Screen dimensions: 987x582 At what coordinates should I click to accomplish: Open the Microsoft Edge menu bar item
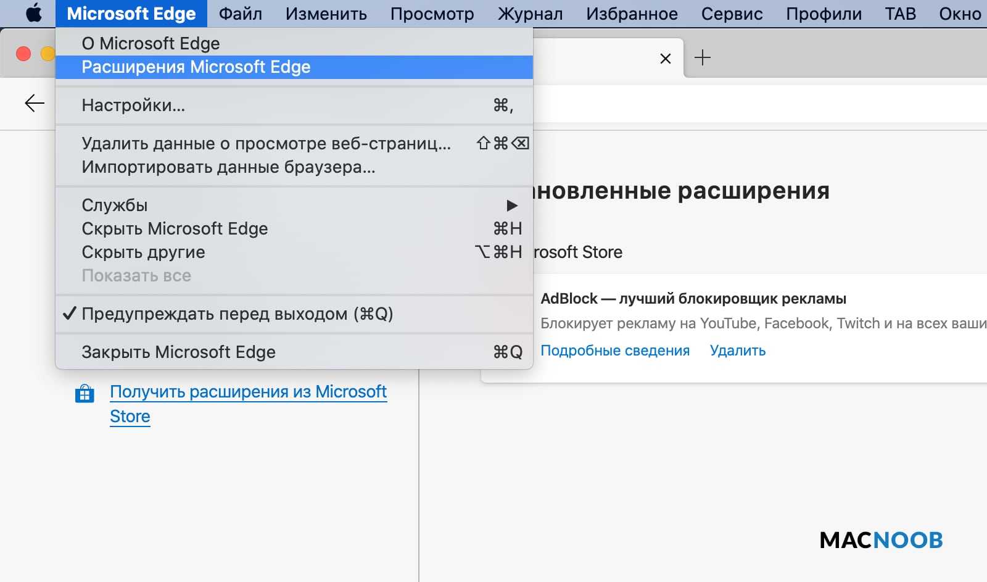pos(131,14)
